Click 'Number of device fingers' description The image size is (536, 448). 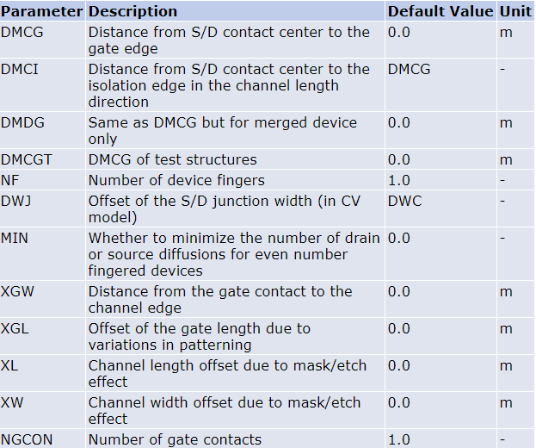(x=176, y=180)
